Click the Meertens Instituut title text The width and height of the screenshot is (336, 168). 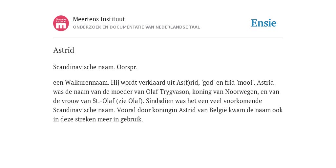pos(99,19)
